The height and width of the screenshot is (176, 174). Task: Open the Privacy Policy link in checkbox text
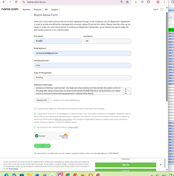[x=73, y=127]
